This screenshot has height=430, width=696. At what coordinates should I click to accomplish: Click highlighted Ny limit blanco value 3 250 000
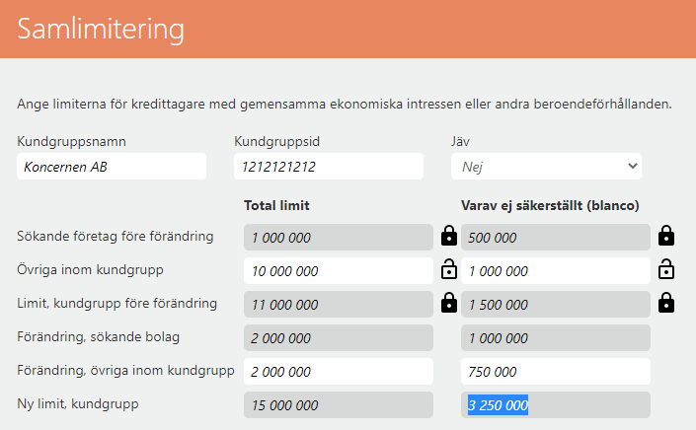pos(498,404)
